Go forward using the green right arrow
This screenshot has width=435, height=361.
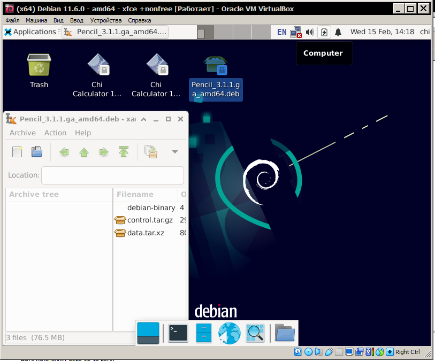[x=104, y=152]
